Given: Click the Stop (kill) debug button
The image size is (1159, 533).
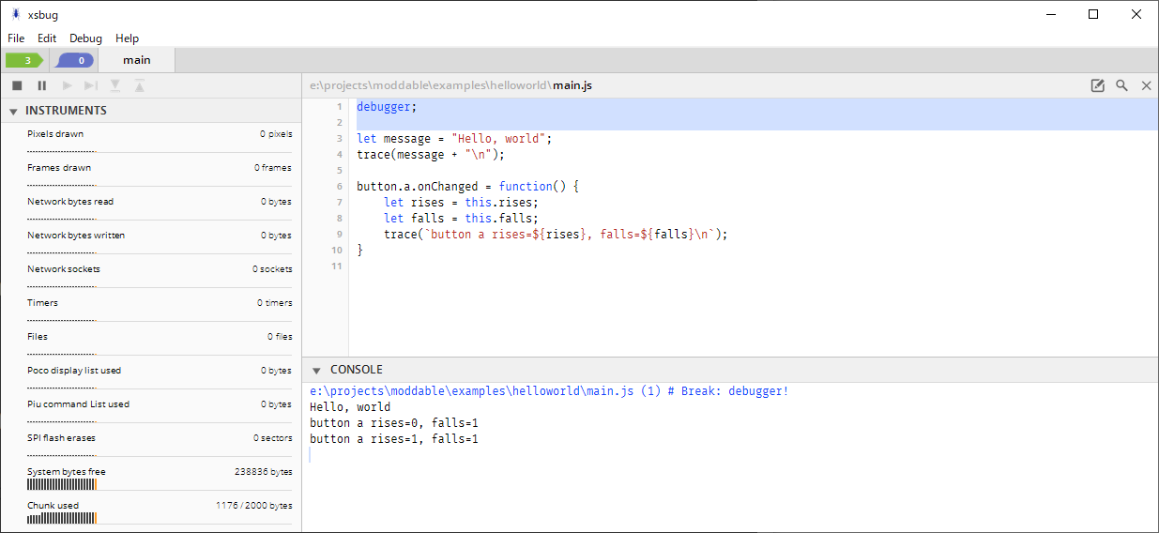Looking at the screenshot, I should click(17, 85).
